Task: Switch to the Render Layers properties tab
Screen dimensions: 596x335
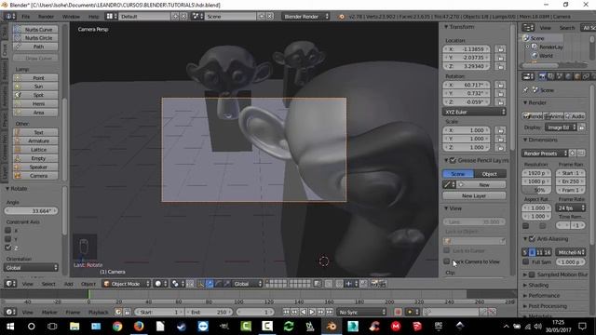Action: (x=550, y=76)
